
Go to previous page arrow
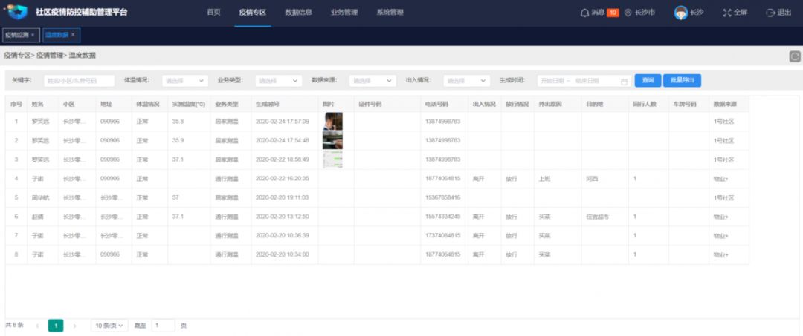coord(37,326)
